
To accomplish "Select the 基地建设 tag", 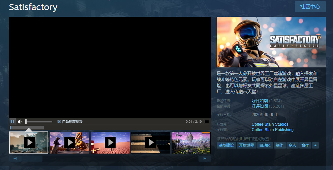I will pos(226,145).
